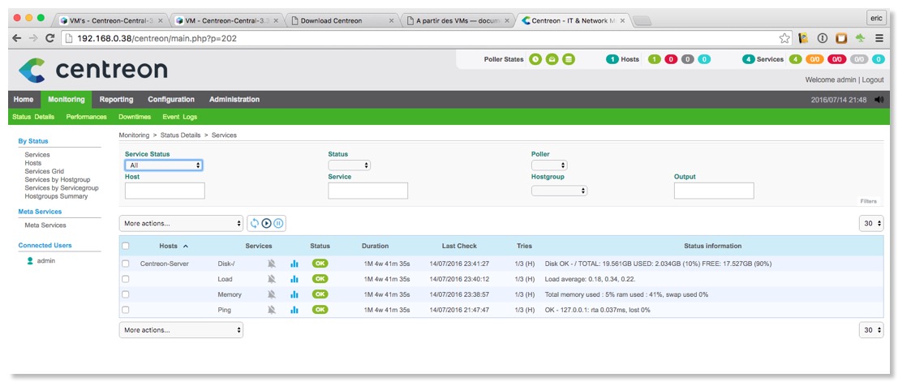This screenshot has width=898, height=382.
Task: Click notifications-disabled bell icon for Load service
Action: pos(272,279)
